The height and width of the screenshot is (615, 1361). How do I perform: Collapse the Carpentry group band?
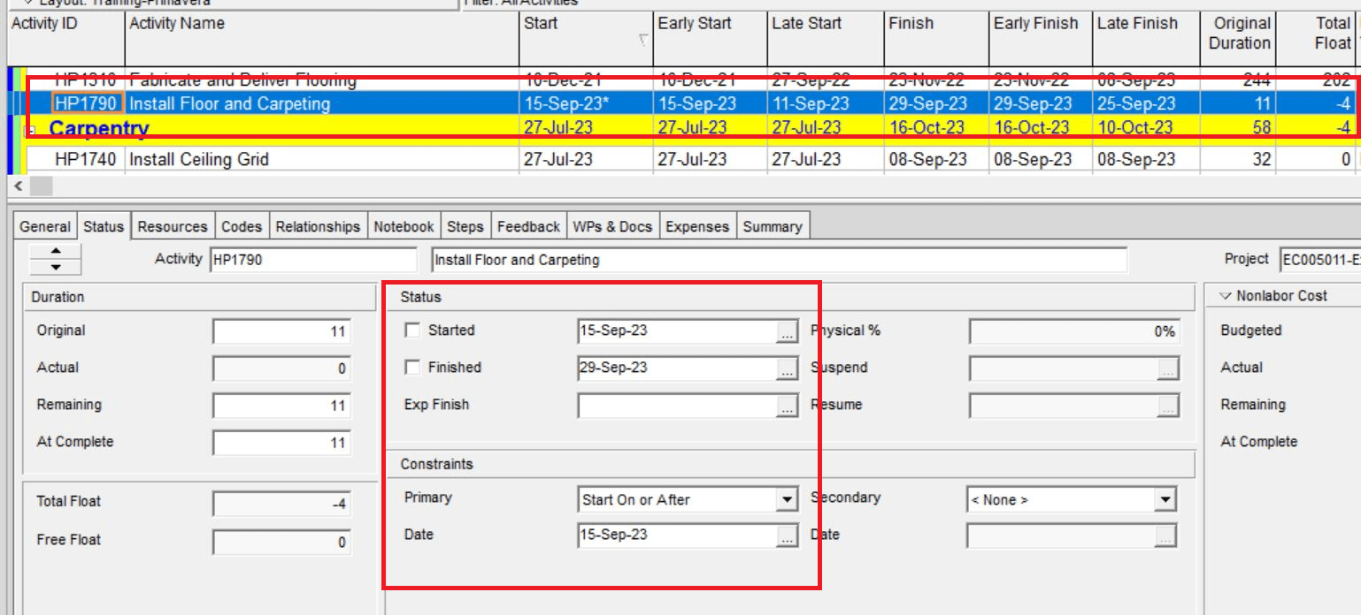pos(32,130)
